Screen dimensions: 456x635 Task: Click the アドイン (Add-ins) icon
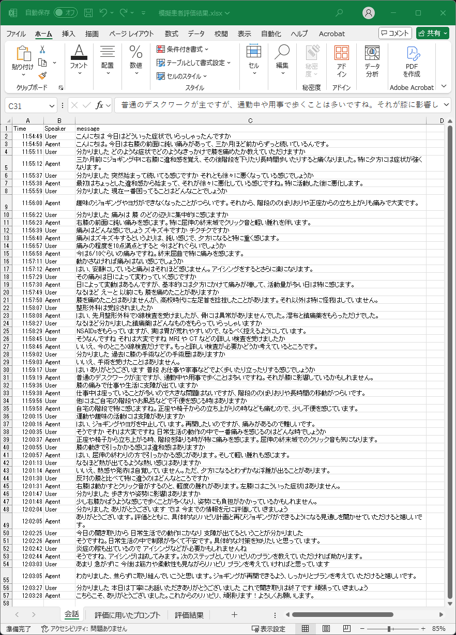[341, 61]
